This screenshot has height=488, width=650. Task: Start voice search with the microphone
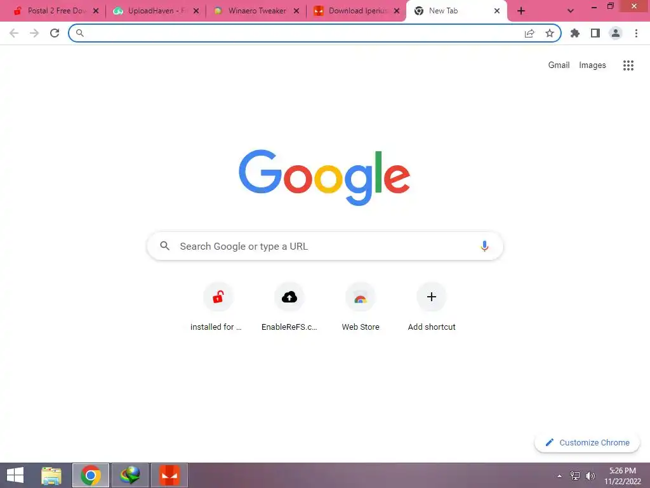tap(484, 246)
